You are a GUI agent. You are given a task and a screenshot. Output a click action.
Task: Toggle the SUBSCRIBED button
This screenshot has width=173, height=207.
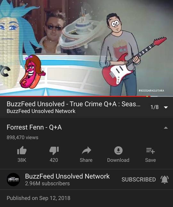(139, 180)
